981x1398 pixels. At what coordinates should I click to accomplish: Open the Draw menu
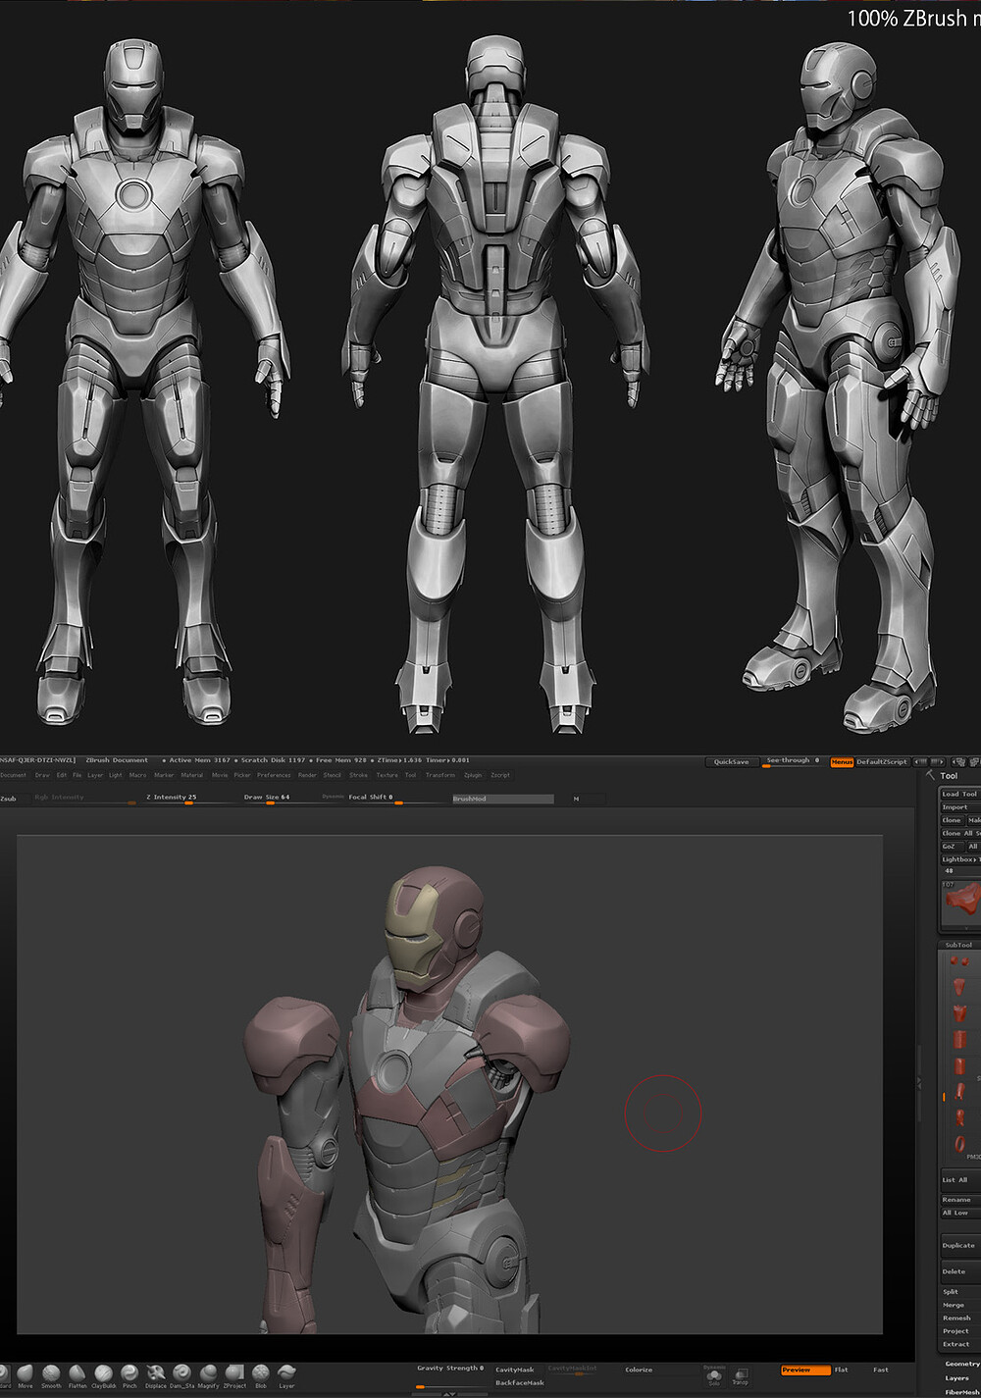[42, 775]
